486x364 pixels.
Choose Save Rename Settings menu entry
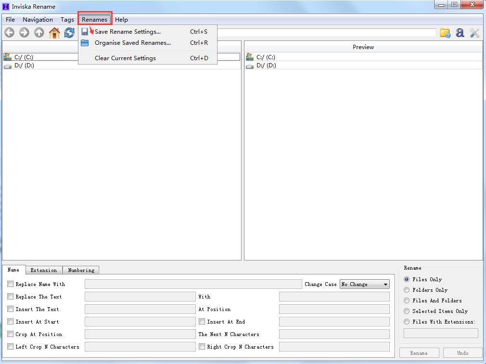tap(148, 32)
